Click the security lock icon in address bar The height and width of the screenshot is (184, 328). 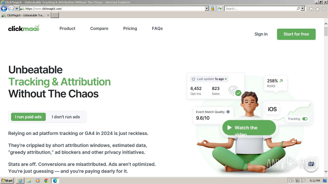[212, 8]
